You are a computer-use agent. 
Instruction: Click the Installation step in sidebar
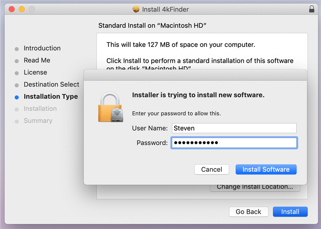point(40,108)
